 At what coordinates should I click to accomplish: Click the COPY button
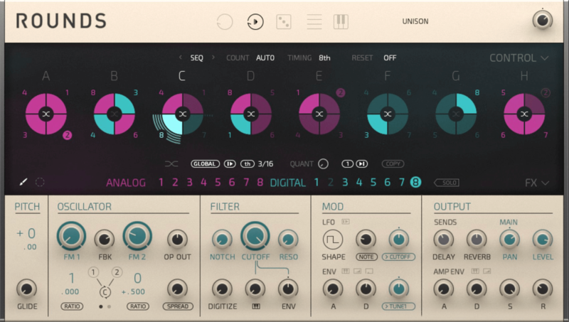tap(393, 164)
